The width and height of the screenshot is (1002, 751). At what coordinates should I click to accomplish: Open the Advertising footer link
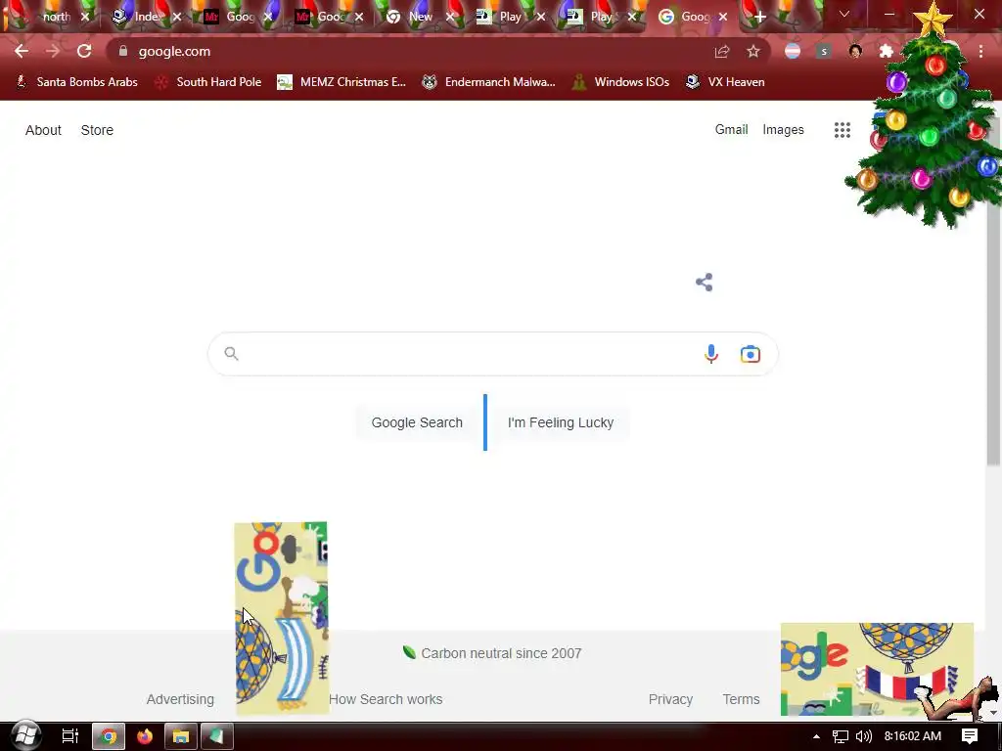click(180, 699)
